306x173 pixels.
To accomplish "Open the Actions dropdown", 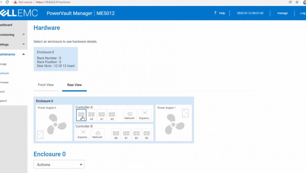I will [59, 164].
